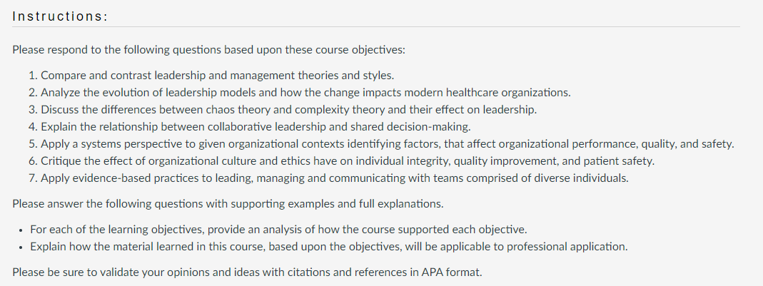The height and width of the screenshot is (286, 763).
Task: Click the horizontal rule below Instructions
Action: (376, 27)
